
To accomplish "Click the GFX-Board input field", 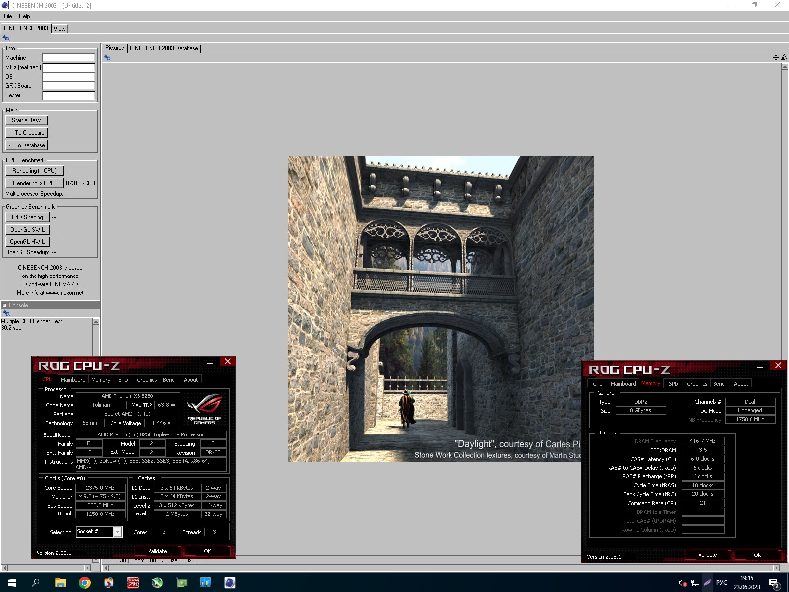I will 69,86.
